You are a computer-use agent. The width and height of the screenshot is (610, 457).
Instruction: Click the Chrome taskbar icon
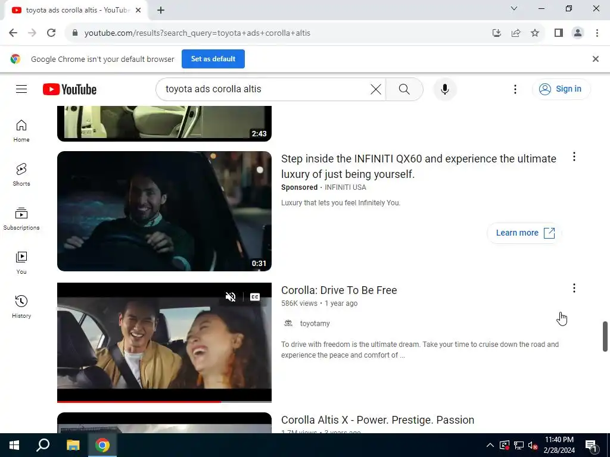click(x=102, y=445)
